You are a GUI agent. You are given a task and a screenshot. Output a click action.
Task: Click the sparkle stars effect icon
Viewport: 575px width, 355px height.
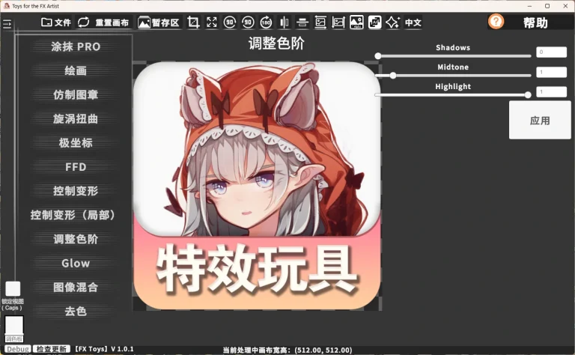[392, 22]
